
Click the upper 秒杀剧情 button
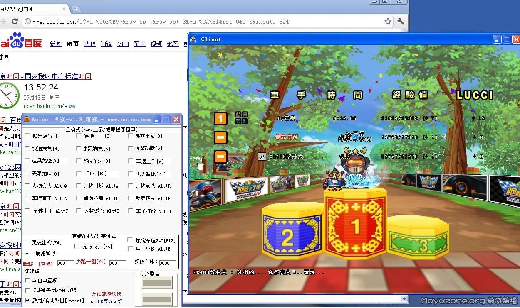pos(157,284)
